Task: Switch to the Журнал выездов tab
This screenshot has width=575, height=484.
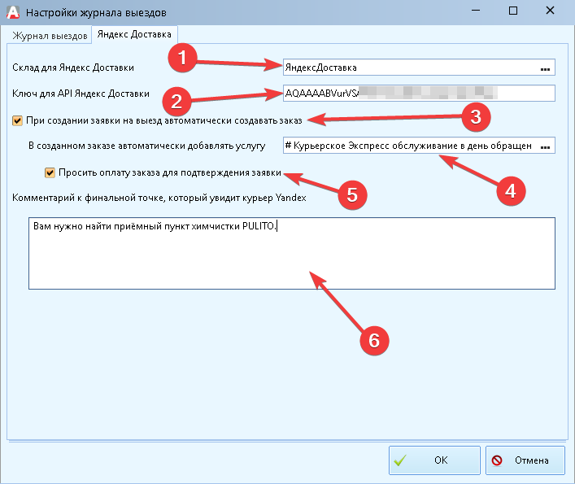Action: [47, 35]
